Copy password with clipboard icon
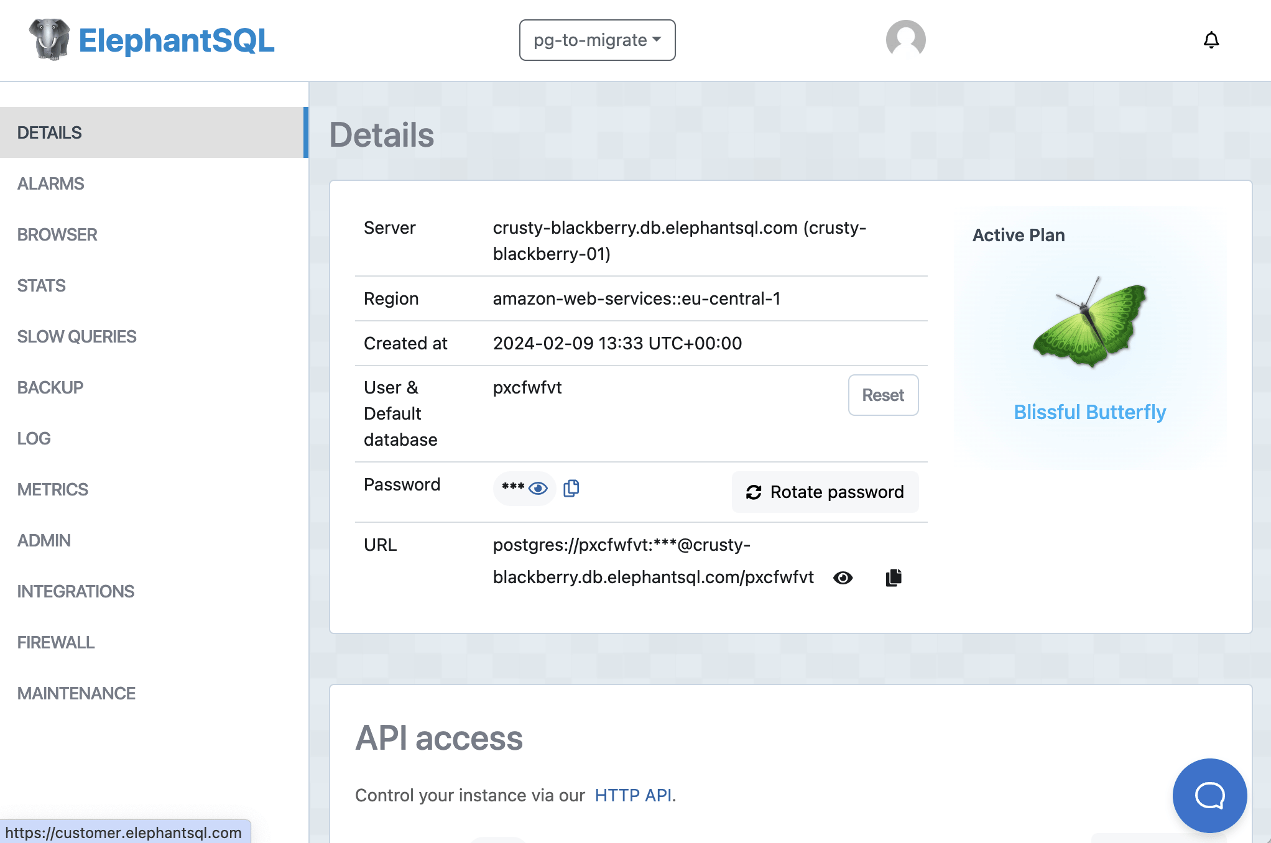Viewport: 1271px width, 843px height. (571, 489)
